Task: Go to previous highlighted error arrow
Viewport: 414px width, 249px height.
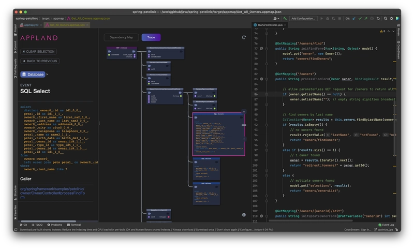Action: (389, 31)
